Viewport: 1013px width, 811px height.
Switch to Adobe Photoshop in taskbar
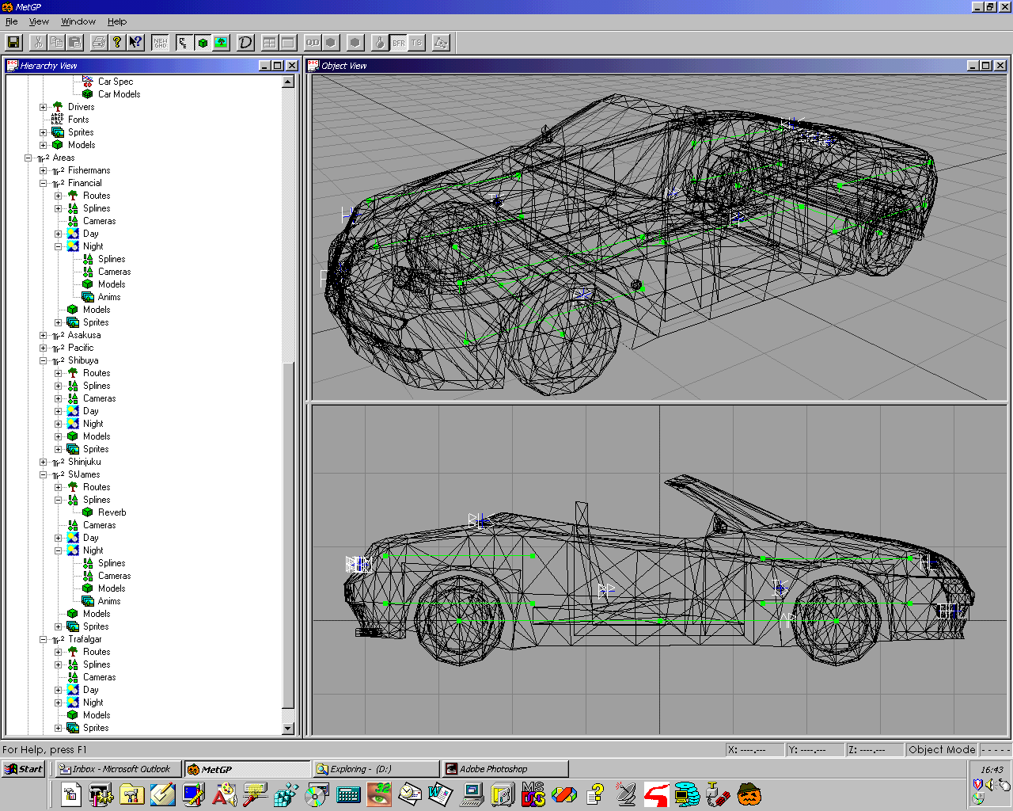click(x=504, y=769)
